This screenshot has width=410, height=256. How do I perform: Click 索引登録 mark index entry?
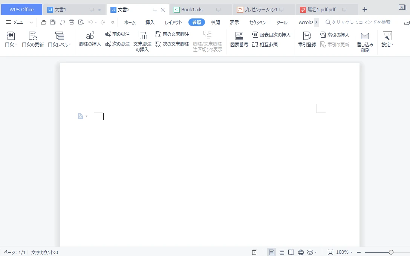point(307,39)
